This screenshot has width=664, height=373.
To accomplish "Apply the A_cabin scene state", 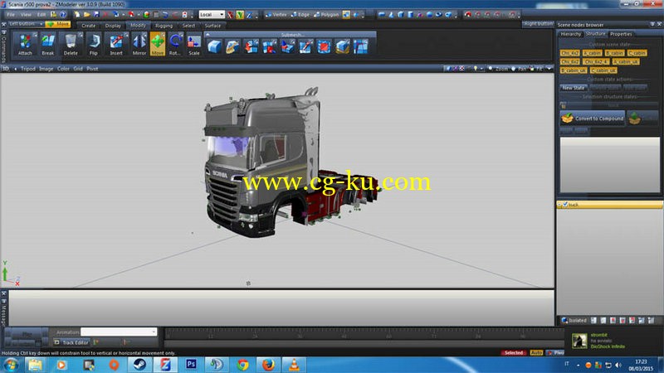I will [x=592, y=53].
